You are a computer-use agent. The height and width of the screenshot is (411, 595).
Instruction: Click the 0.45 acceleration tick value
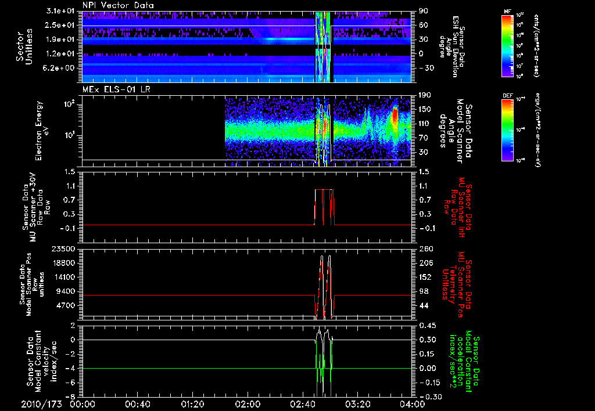427,325
